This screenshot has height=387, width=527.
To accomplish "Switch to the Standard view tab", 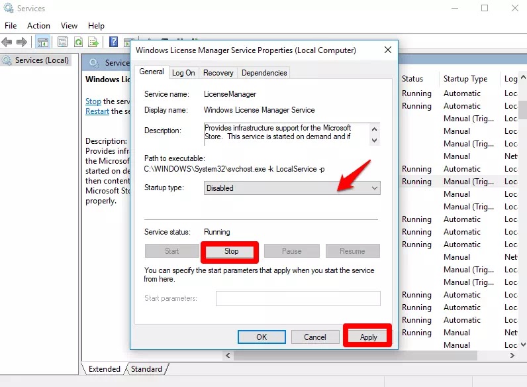I will (146, 369).
